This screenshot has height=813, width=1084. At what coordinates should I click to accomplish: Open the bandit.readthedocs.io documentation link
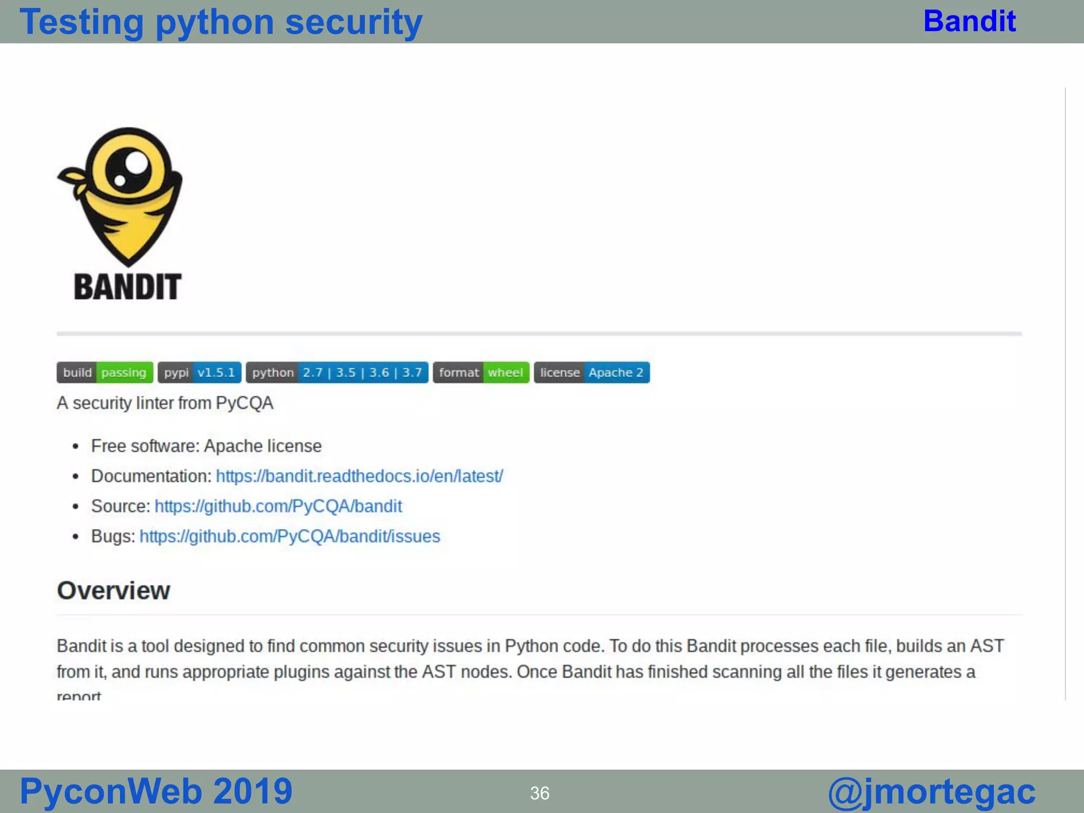359,476
